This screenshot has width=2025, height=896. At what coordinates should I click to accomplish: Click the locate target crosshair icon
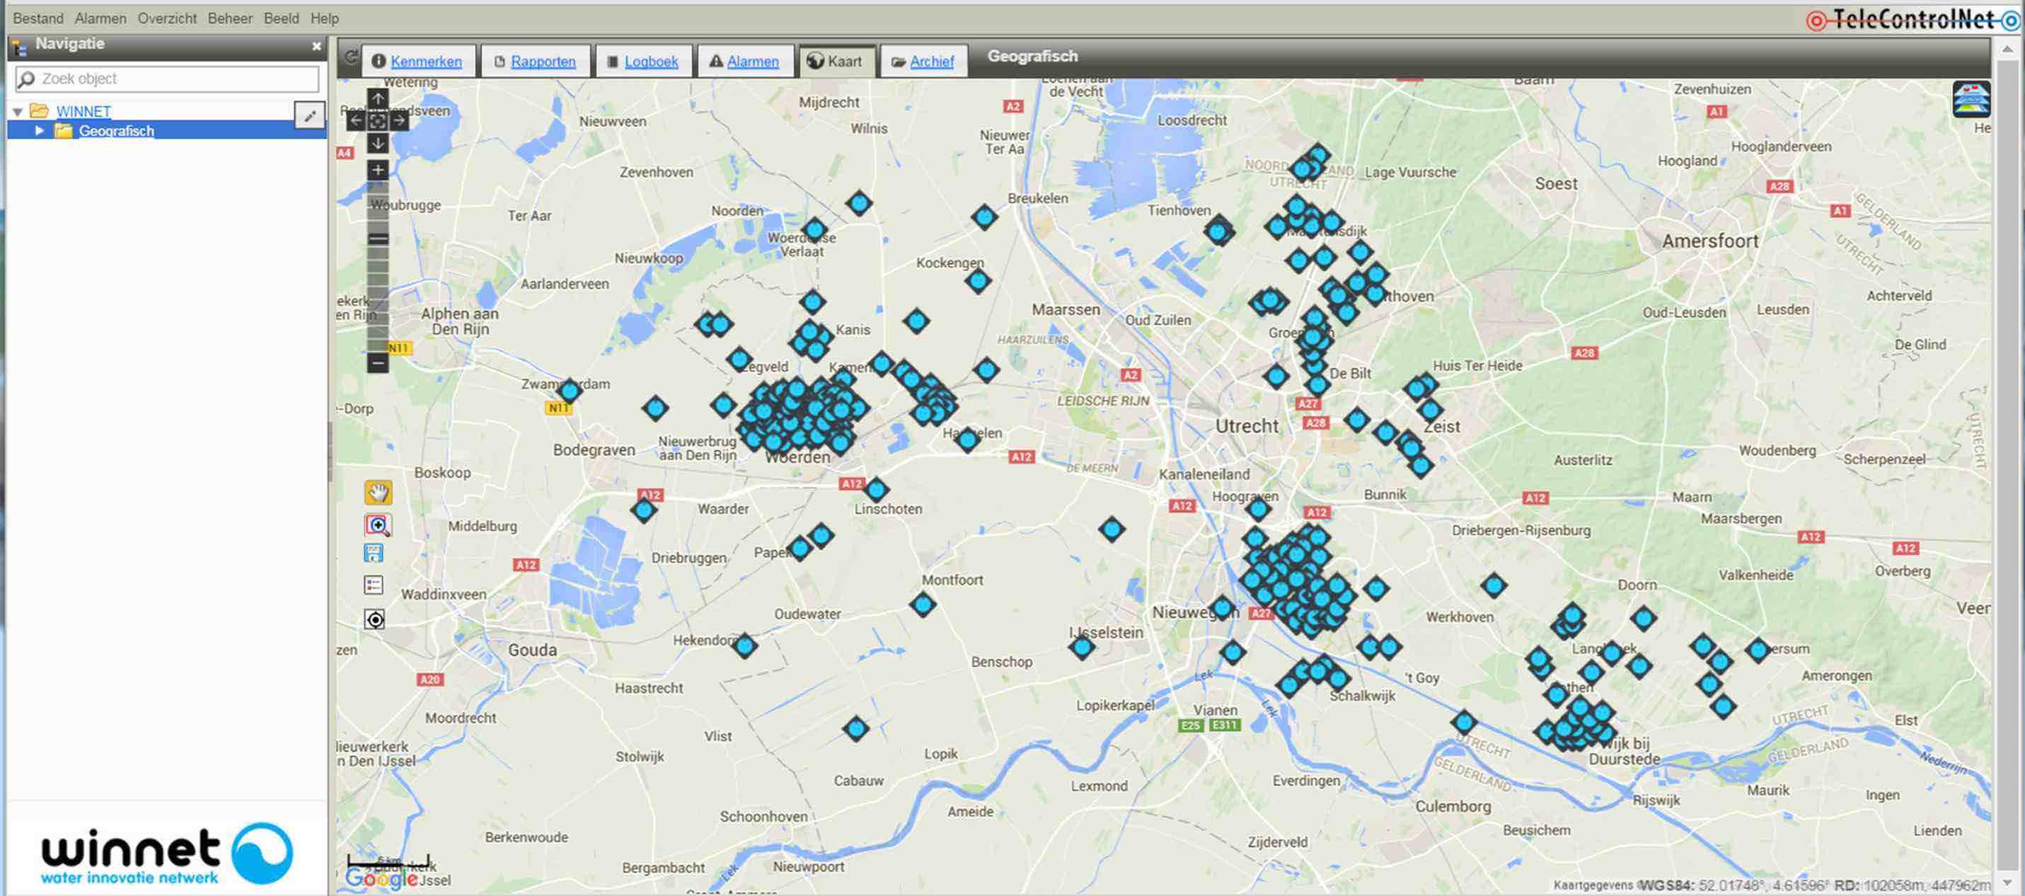coord(375,620)
